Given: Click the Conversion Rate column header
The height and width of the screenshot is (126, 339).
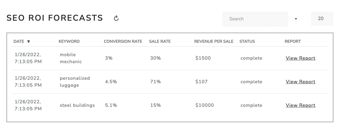Looking at the screenshot, I should 123,41.
